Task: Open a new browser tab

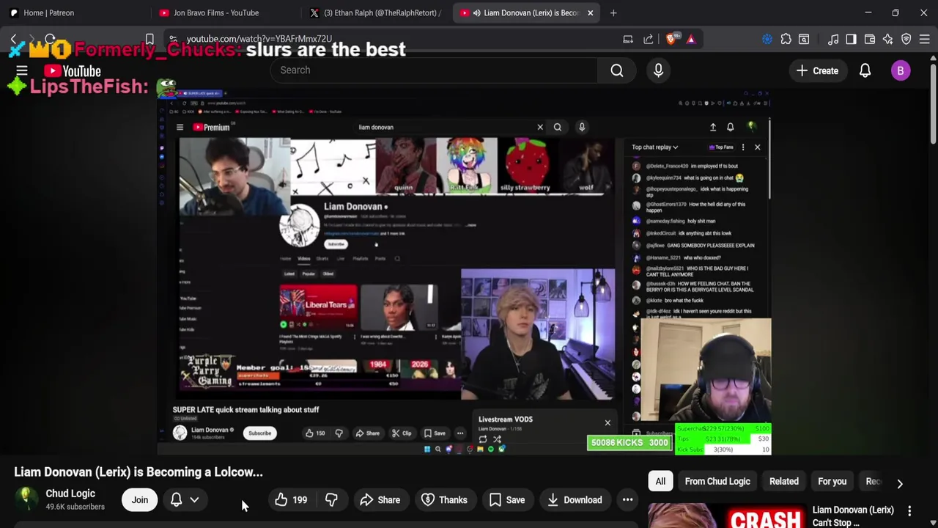Action: (x=613, y=12)
